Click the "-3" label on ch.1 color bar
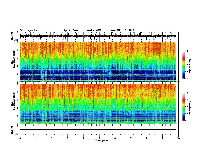Viewport: 201px width, 155px height. (x=187, y=51)
